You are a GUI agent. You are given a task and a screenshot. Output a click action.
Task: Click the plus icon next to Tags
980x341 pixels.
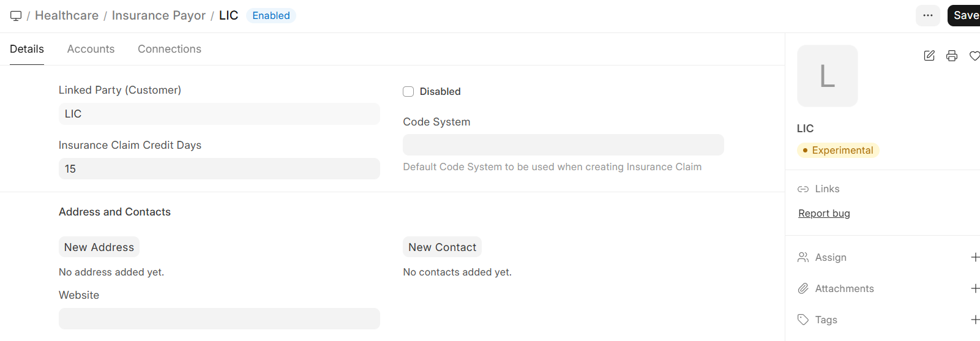pyautogui.click(x=975, y=320)
